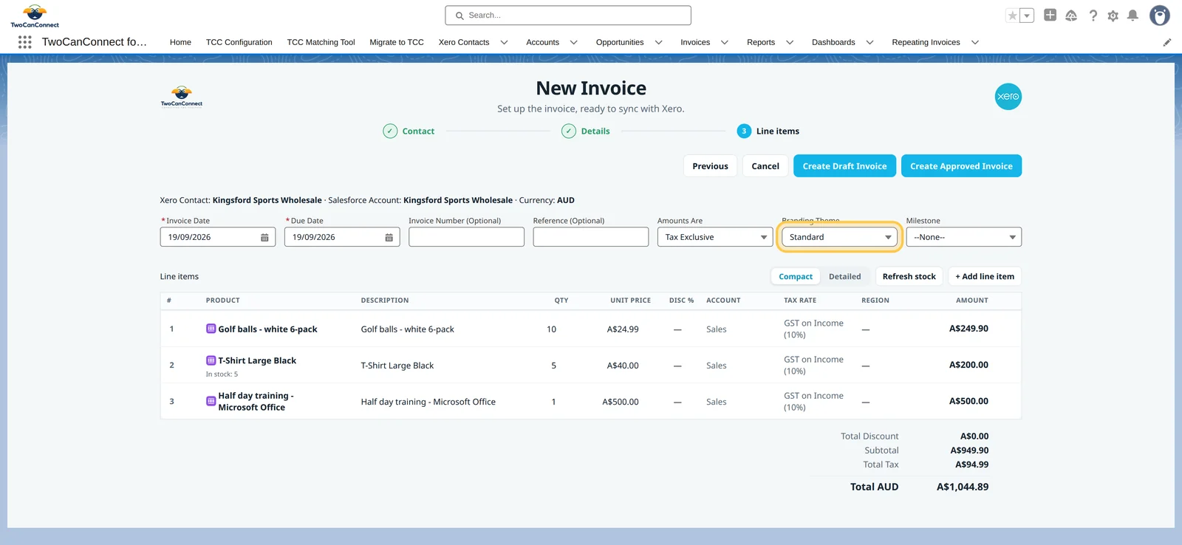
Task: Open the user profile avatar
Action: 1160,16
